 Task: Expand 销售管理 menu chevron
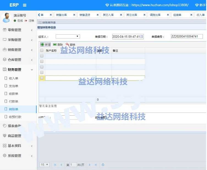[x=32, y=50]
